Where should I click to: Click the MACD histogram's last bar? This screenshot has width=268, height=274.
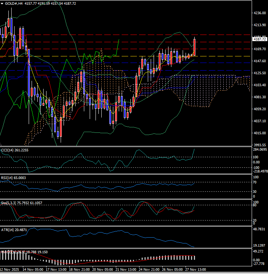point(194,257)
